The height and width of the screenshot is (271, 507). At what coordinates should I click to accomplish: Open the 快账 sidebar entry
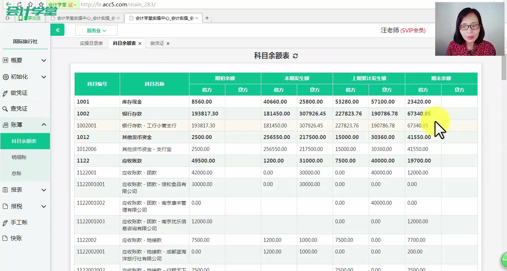[25, 238]
